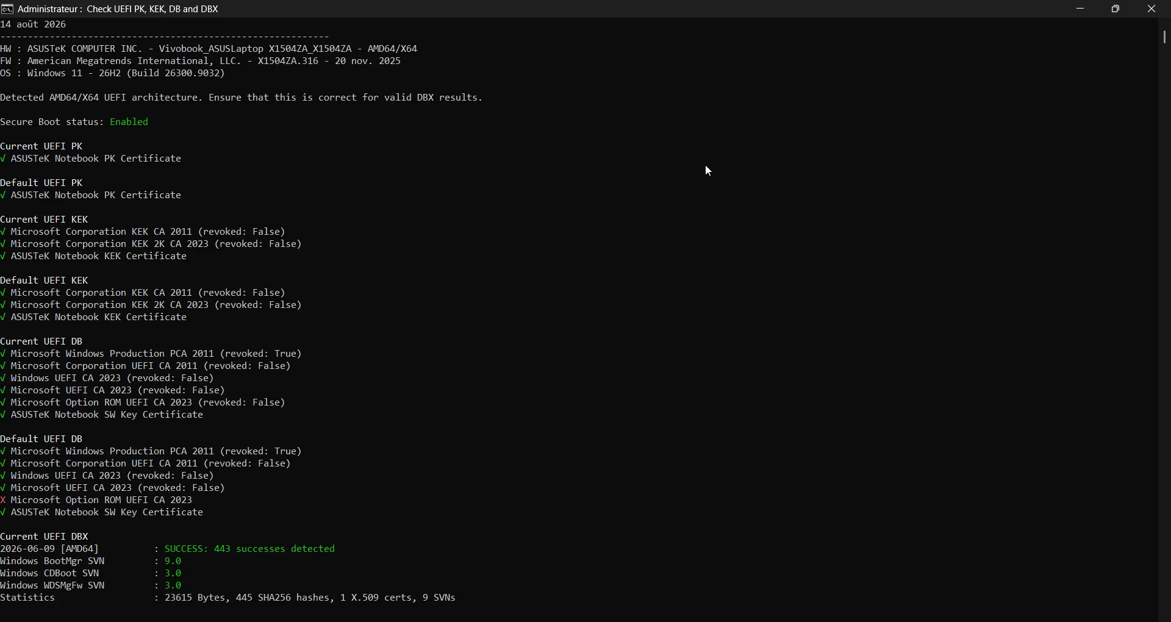
Task: Click the 'Statistics' label
Action: (x=28, y=598)
